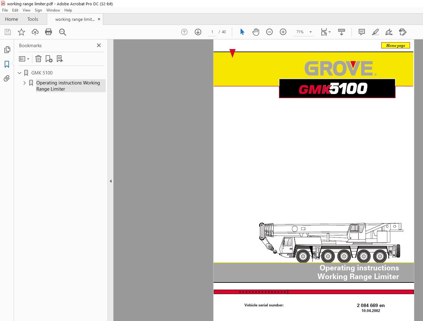Image resolution: width=423 pixels, height=321 pixels.
Task: Zoom in with plus button
Action: click(283, 32)
